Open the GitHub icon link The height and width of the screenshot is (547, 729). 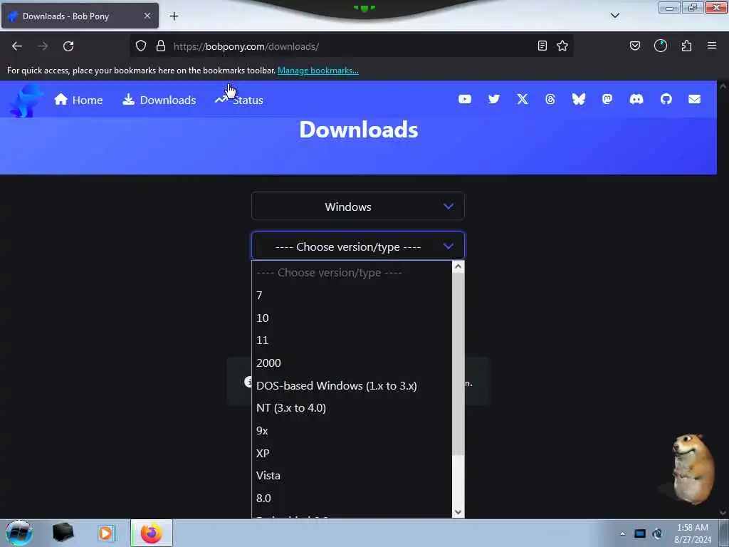[666, 99]
